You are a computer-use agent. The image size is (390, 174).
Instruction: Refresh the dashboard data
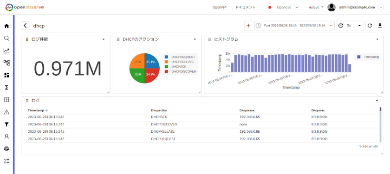click(370, 26)
